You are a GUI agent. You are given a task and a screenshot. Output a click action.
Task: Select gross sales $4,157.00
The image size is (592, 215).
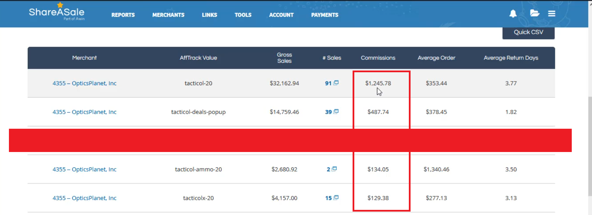tap(284, 198)
